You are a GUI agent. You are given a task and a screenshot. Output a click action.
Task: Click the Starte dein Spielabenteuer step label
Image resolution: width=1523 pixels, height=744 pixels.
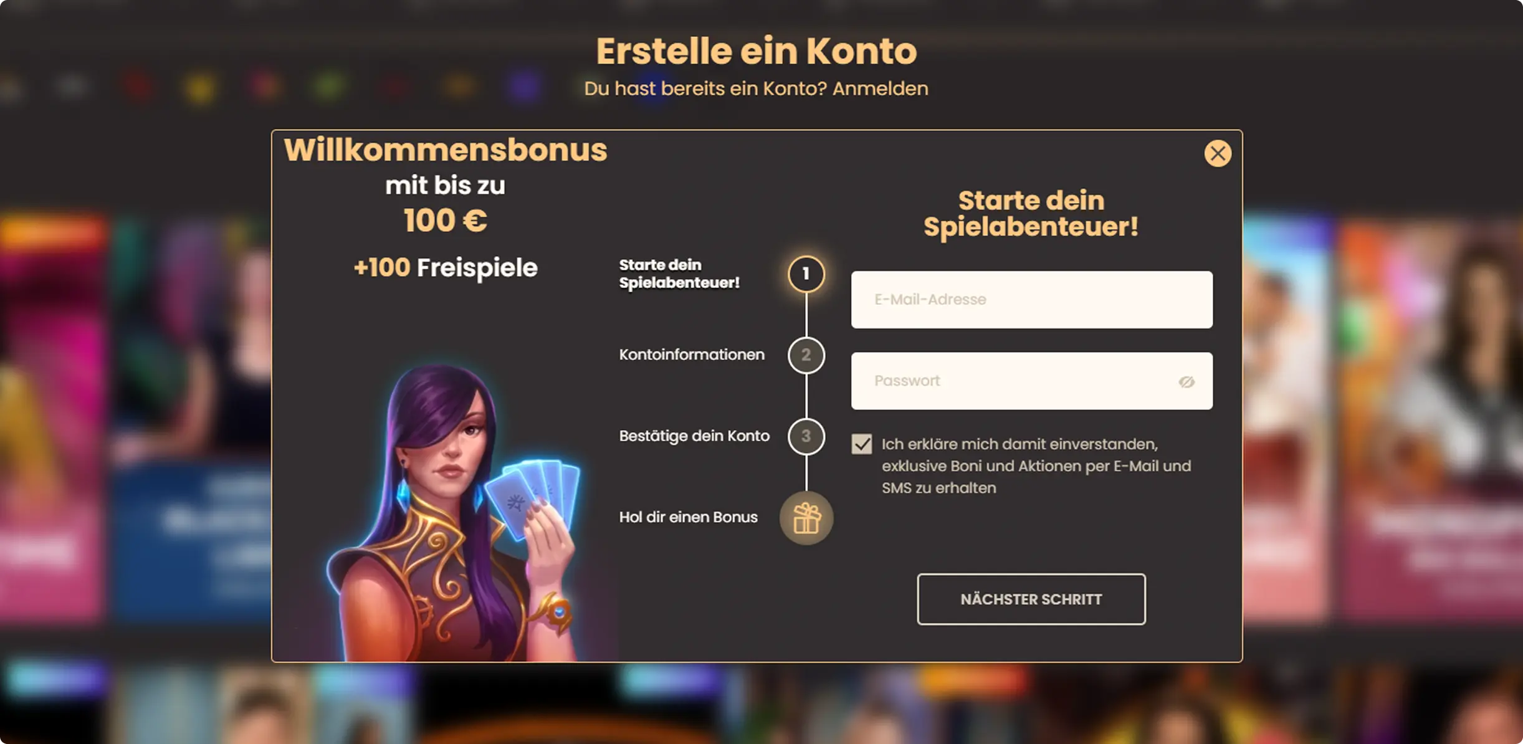pyautogui.click(x=679, y=274)
